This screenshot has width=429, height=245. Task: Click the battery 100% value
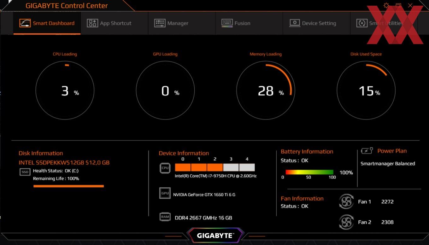pyautogui.click(x=346, y=172)
